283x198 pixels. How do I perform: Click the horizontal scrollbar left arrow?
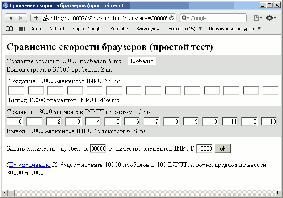click(x=5, y=193)
